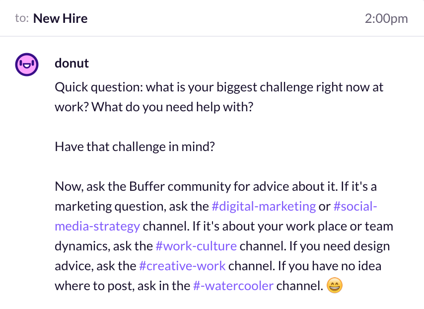Click the 'Quick question' opening sentence
424x309 pixels.
[x=219, y=87]
